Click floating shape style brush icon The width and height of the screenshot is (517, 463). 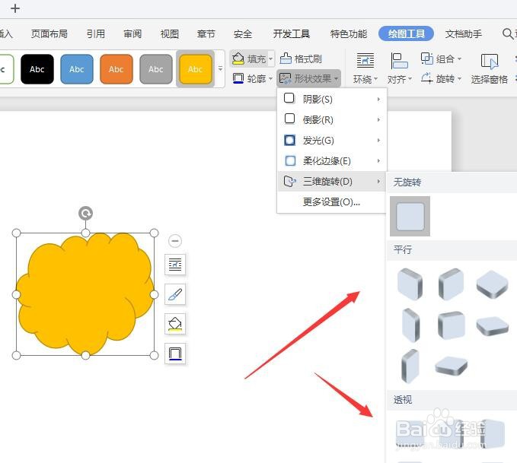(x=175, y=293)
